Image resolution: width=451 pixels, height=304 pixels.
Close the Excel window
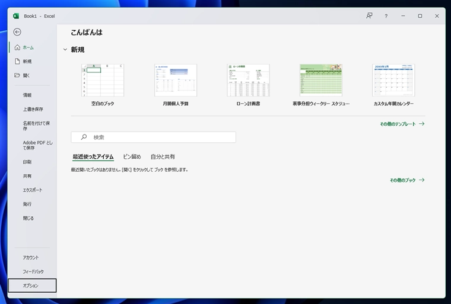coord(437,16)
